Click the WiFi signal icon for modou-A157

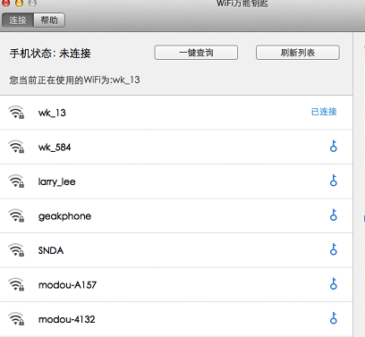tap(16, 284)
